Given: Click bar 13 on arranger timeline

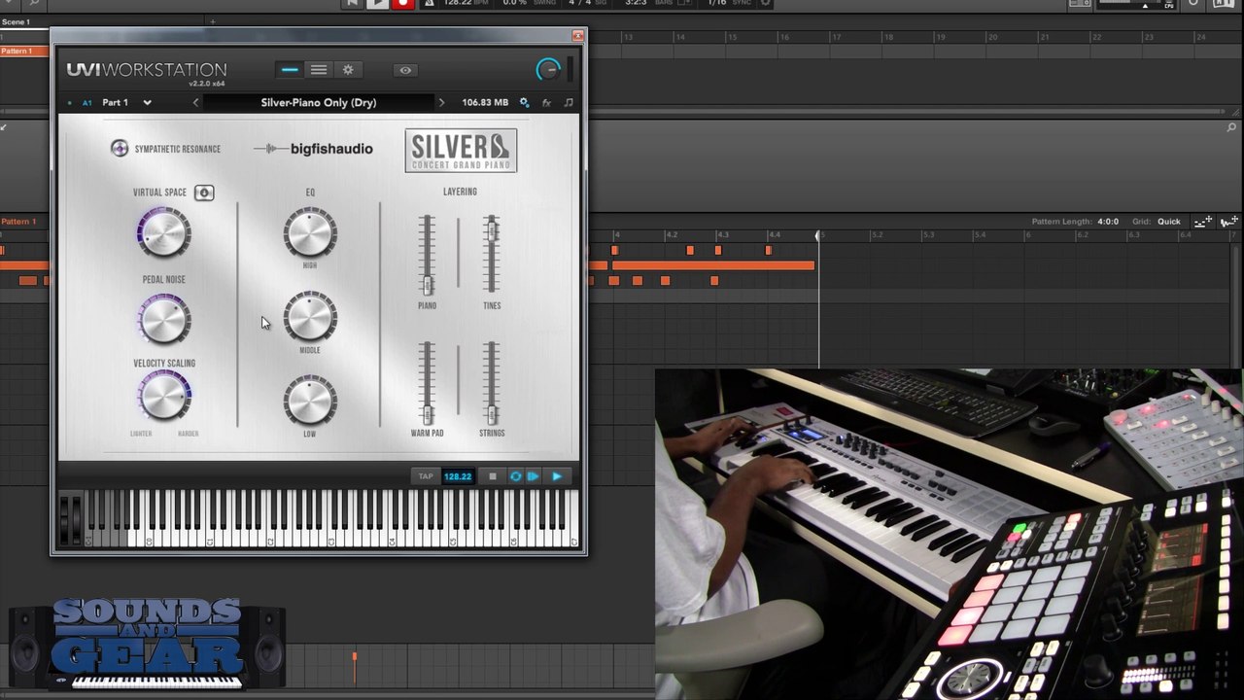Looking at the screenshot, I should coord(629,37).
